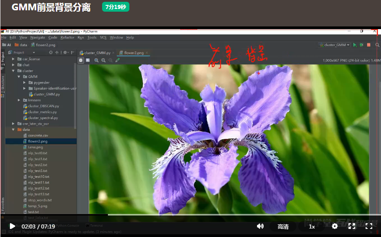
Task: Toggle the chessboard transparency background
Action: pos(81,60)
